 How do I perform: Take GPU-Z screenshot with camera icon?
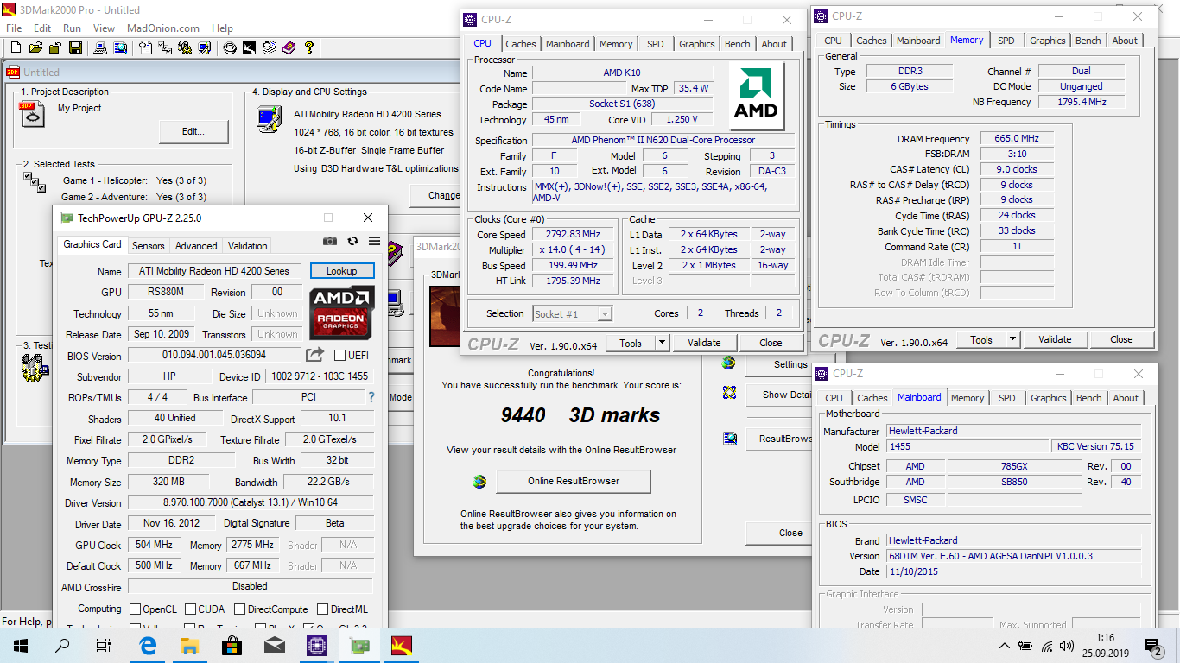pyautogui.click(x=330, y=242)
